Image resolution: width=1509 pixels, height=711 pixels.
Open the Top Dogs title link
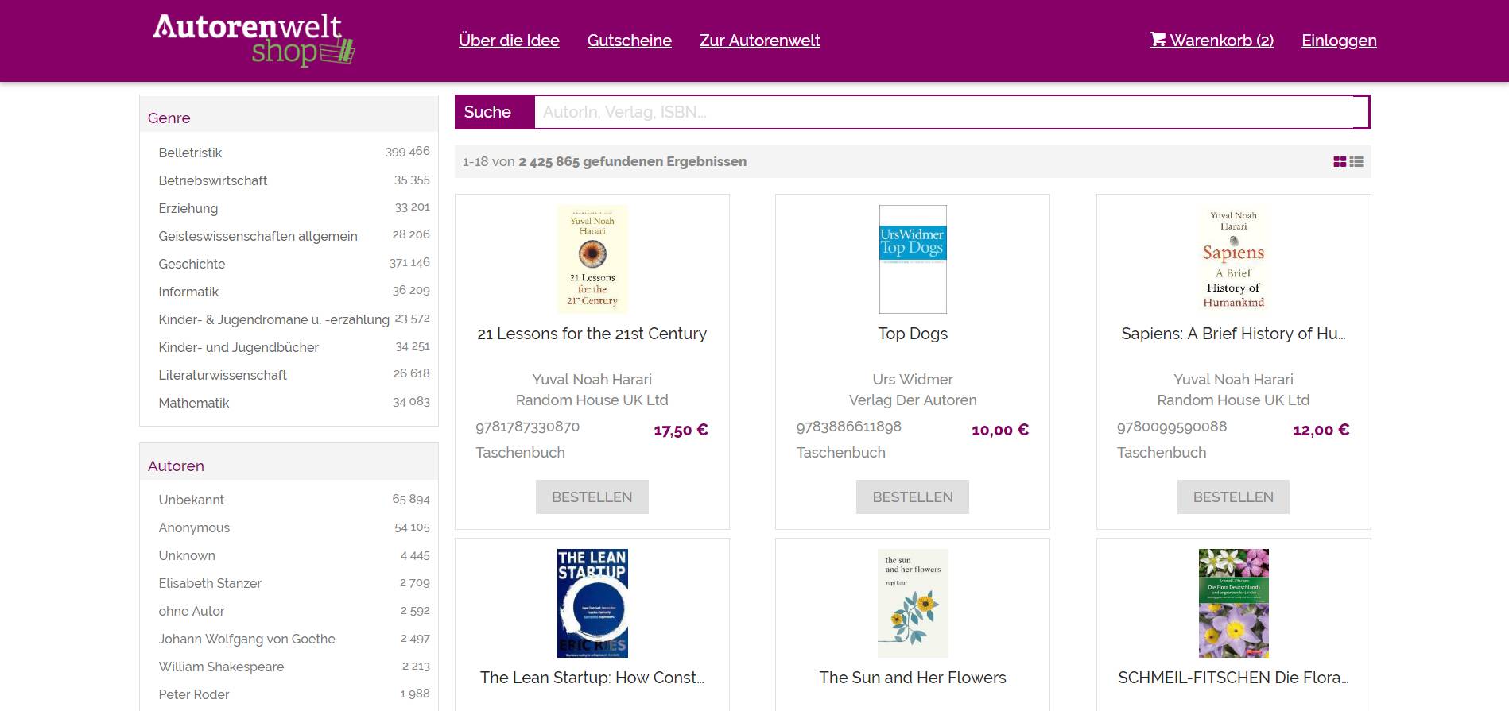coord(913,334)
